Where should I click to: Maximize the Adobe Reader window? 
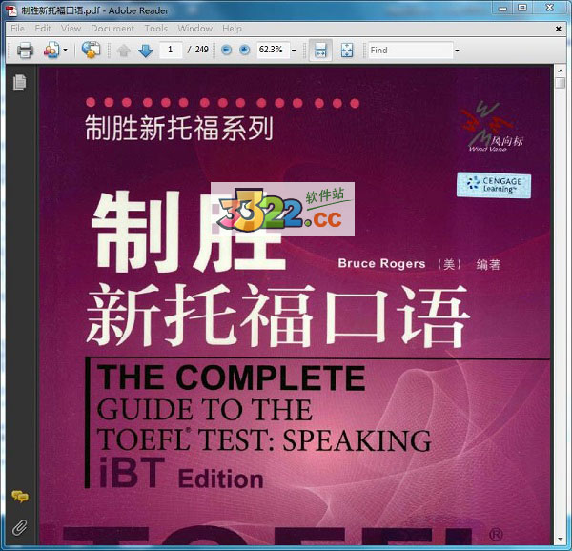[522, 8]
